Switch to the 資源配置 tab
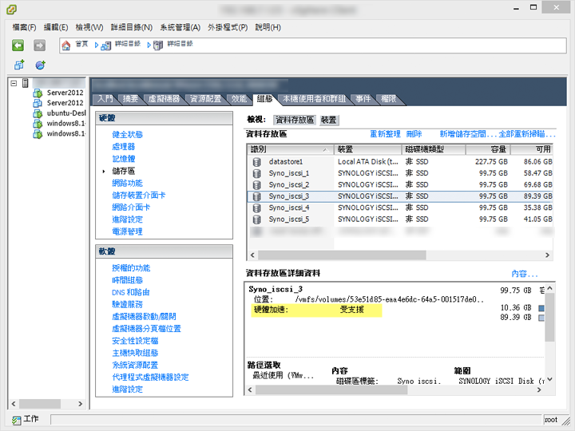575x431 pixels. [x=205, y=99]
